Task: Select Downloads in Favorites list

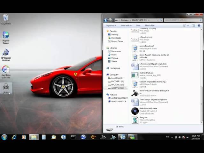Action: (116, 38)
